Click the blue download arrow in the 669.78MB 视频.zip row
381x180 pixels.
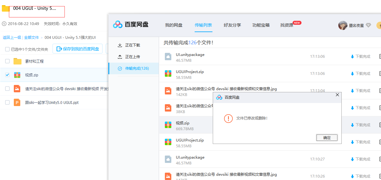(x=352, y=125)
